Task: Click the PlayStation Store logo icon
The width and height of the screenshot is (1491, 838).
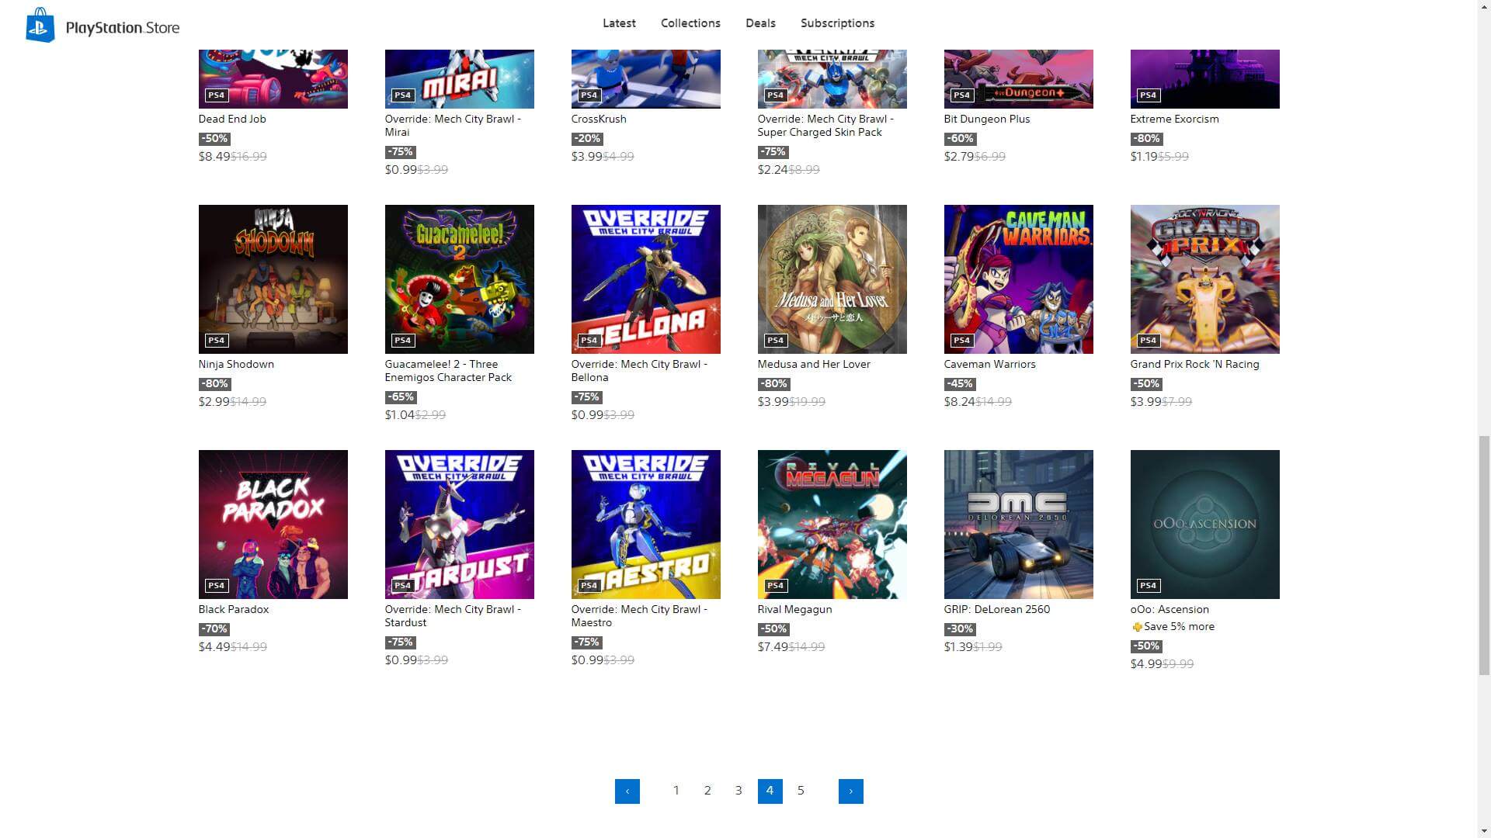Action: (40, 25)
